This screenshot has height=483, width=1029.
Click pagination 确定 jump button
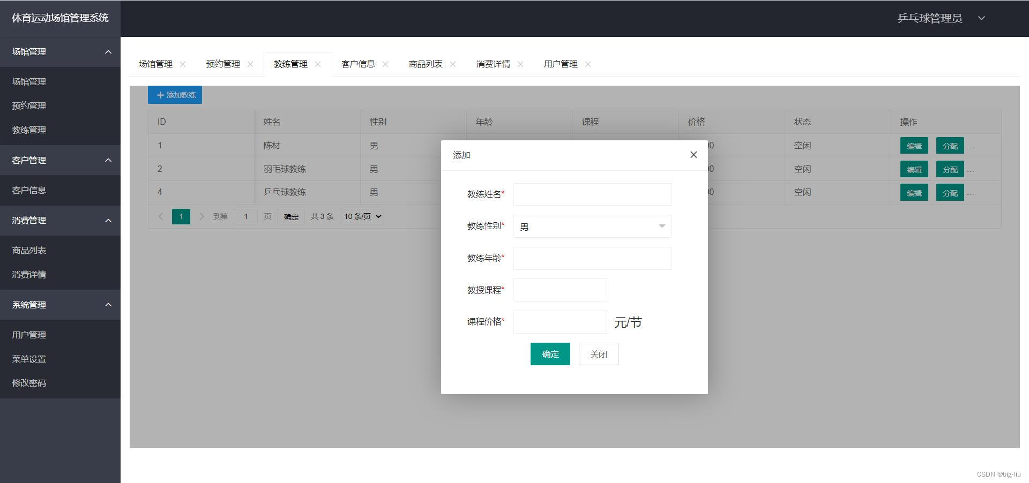click(x=291, y=216)
